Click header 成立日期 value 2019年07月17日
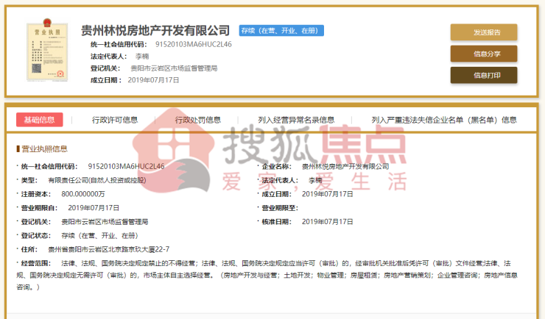This screenshot has height=319, width=545. (153, 80)
